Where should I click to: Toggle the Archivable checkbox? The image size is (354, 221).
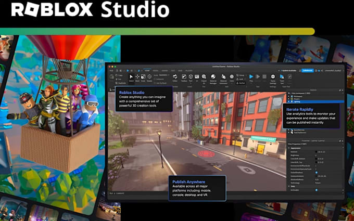pos(317,190)
